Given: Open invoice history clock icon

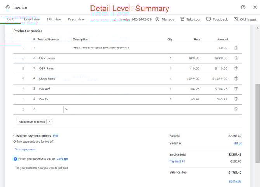Looking at the screenshot, I should (8, 7).
